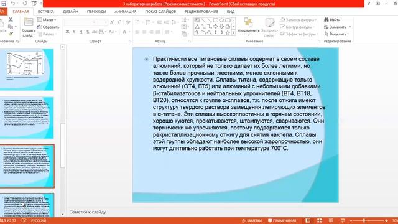The image size is (398, 224).
Task: Click the Copy icon in clipboard group
Action: click(11, 27)
